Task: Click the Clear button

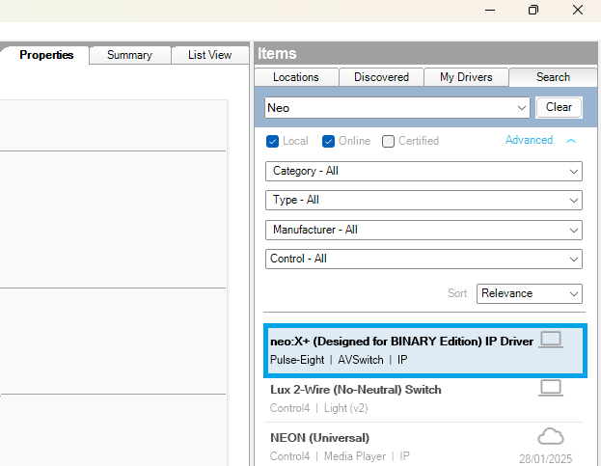Action: [x=559, y=107]
